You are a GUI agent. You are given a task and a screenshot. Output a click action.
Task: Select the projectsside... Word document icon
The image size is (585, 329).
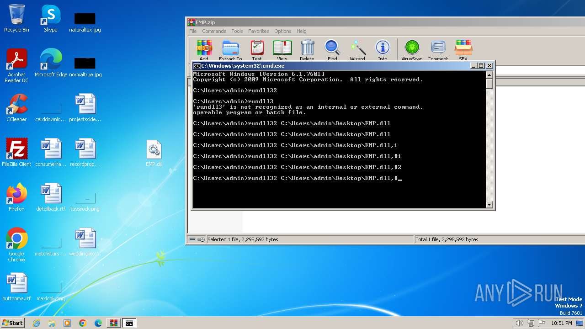85,108
